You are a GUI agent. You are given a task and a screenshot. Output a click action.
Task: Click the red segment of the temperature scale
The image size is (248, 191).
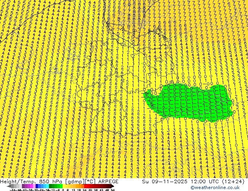point(85,186)
